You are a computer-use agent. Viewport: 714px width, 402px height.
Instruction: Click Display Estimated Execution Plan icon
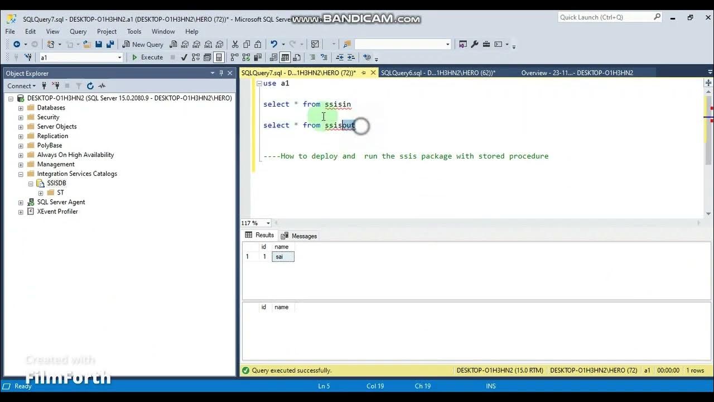(196, 57)
